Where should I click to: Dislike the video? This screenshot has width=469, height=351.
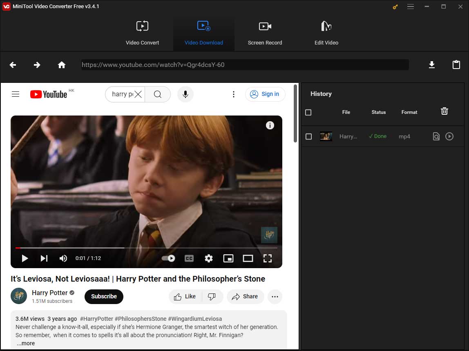point(212,297)
